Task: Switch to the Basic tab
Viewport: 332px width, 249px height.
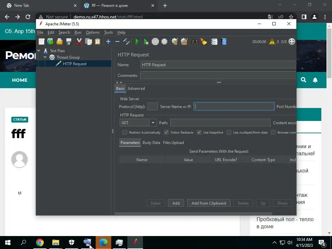Action: [120, 89]
